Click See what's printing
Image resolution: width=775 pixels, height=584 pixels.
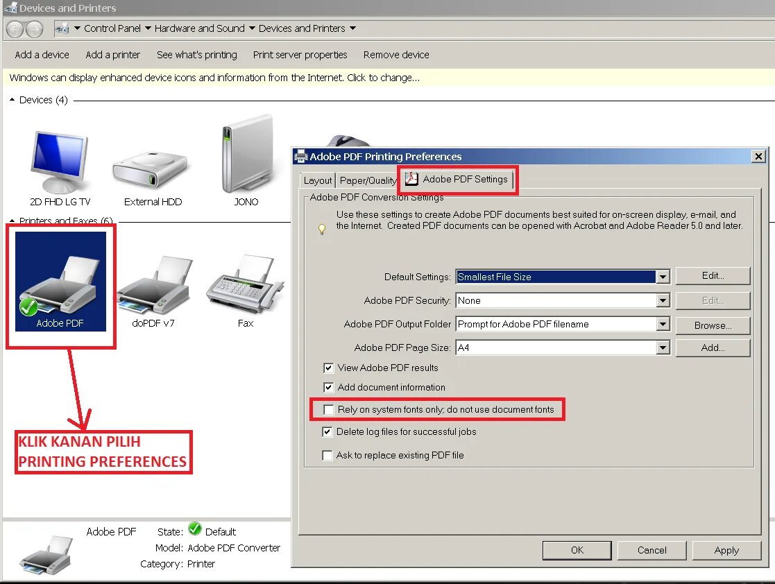(x=197, y=55)
